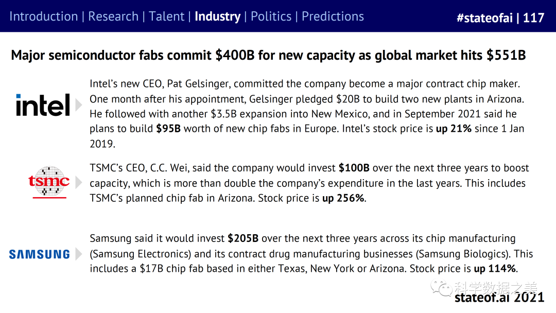Click the bold $205B figure in Samsung paragraph
The width and height of the screenshot is (556, 313).
[x=243, y=239]
